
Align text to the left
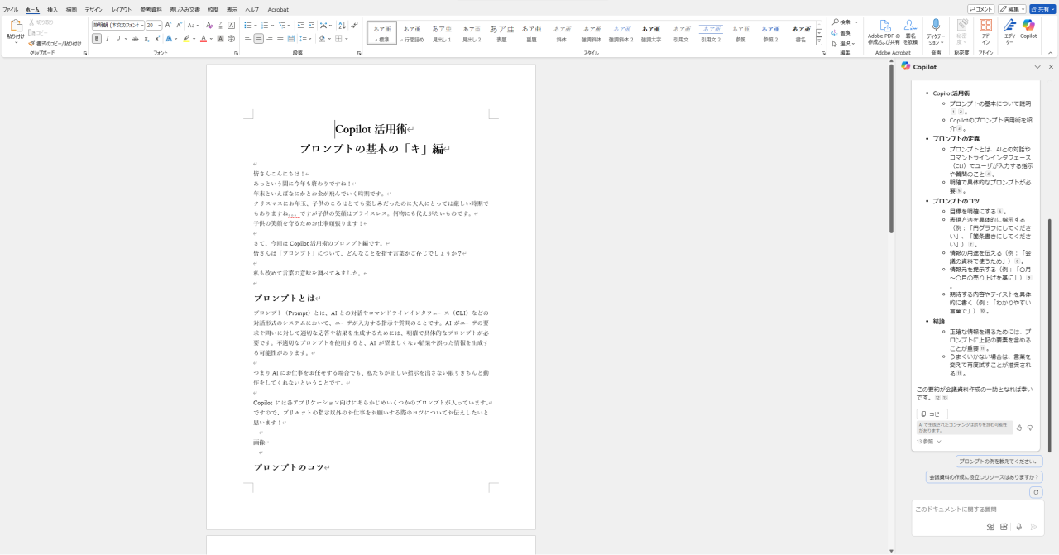tap(248, 39)
